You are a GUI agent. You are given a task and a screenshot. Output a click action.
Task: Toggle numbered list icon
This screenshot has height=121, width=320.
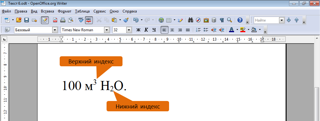[x=198, y=30]
